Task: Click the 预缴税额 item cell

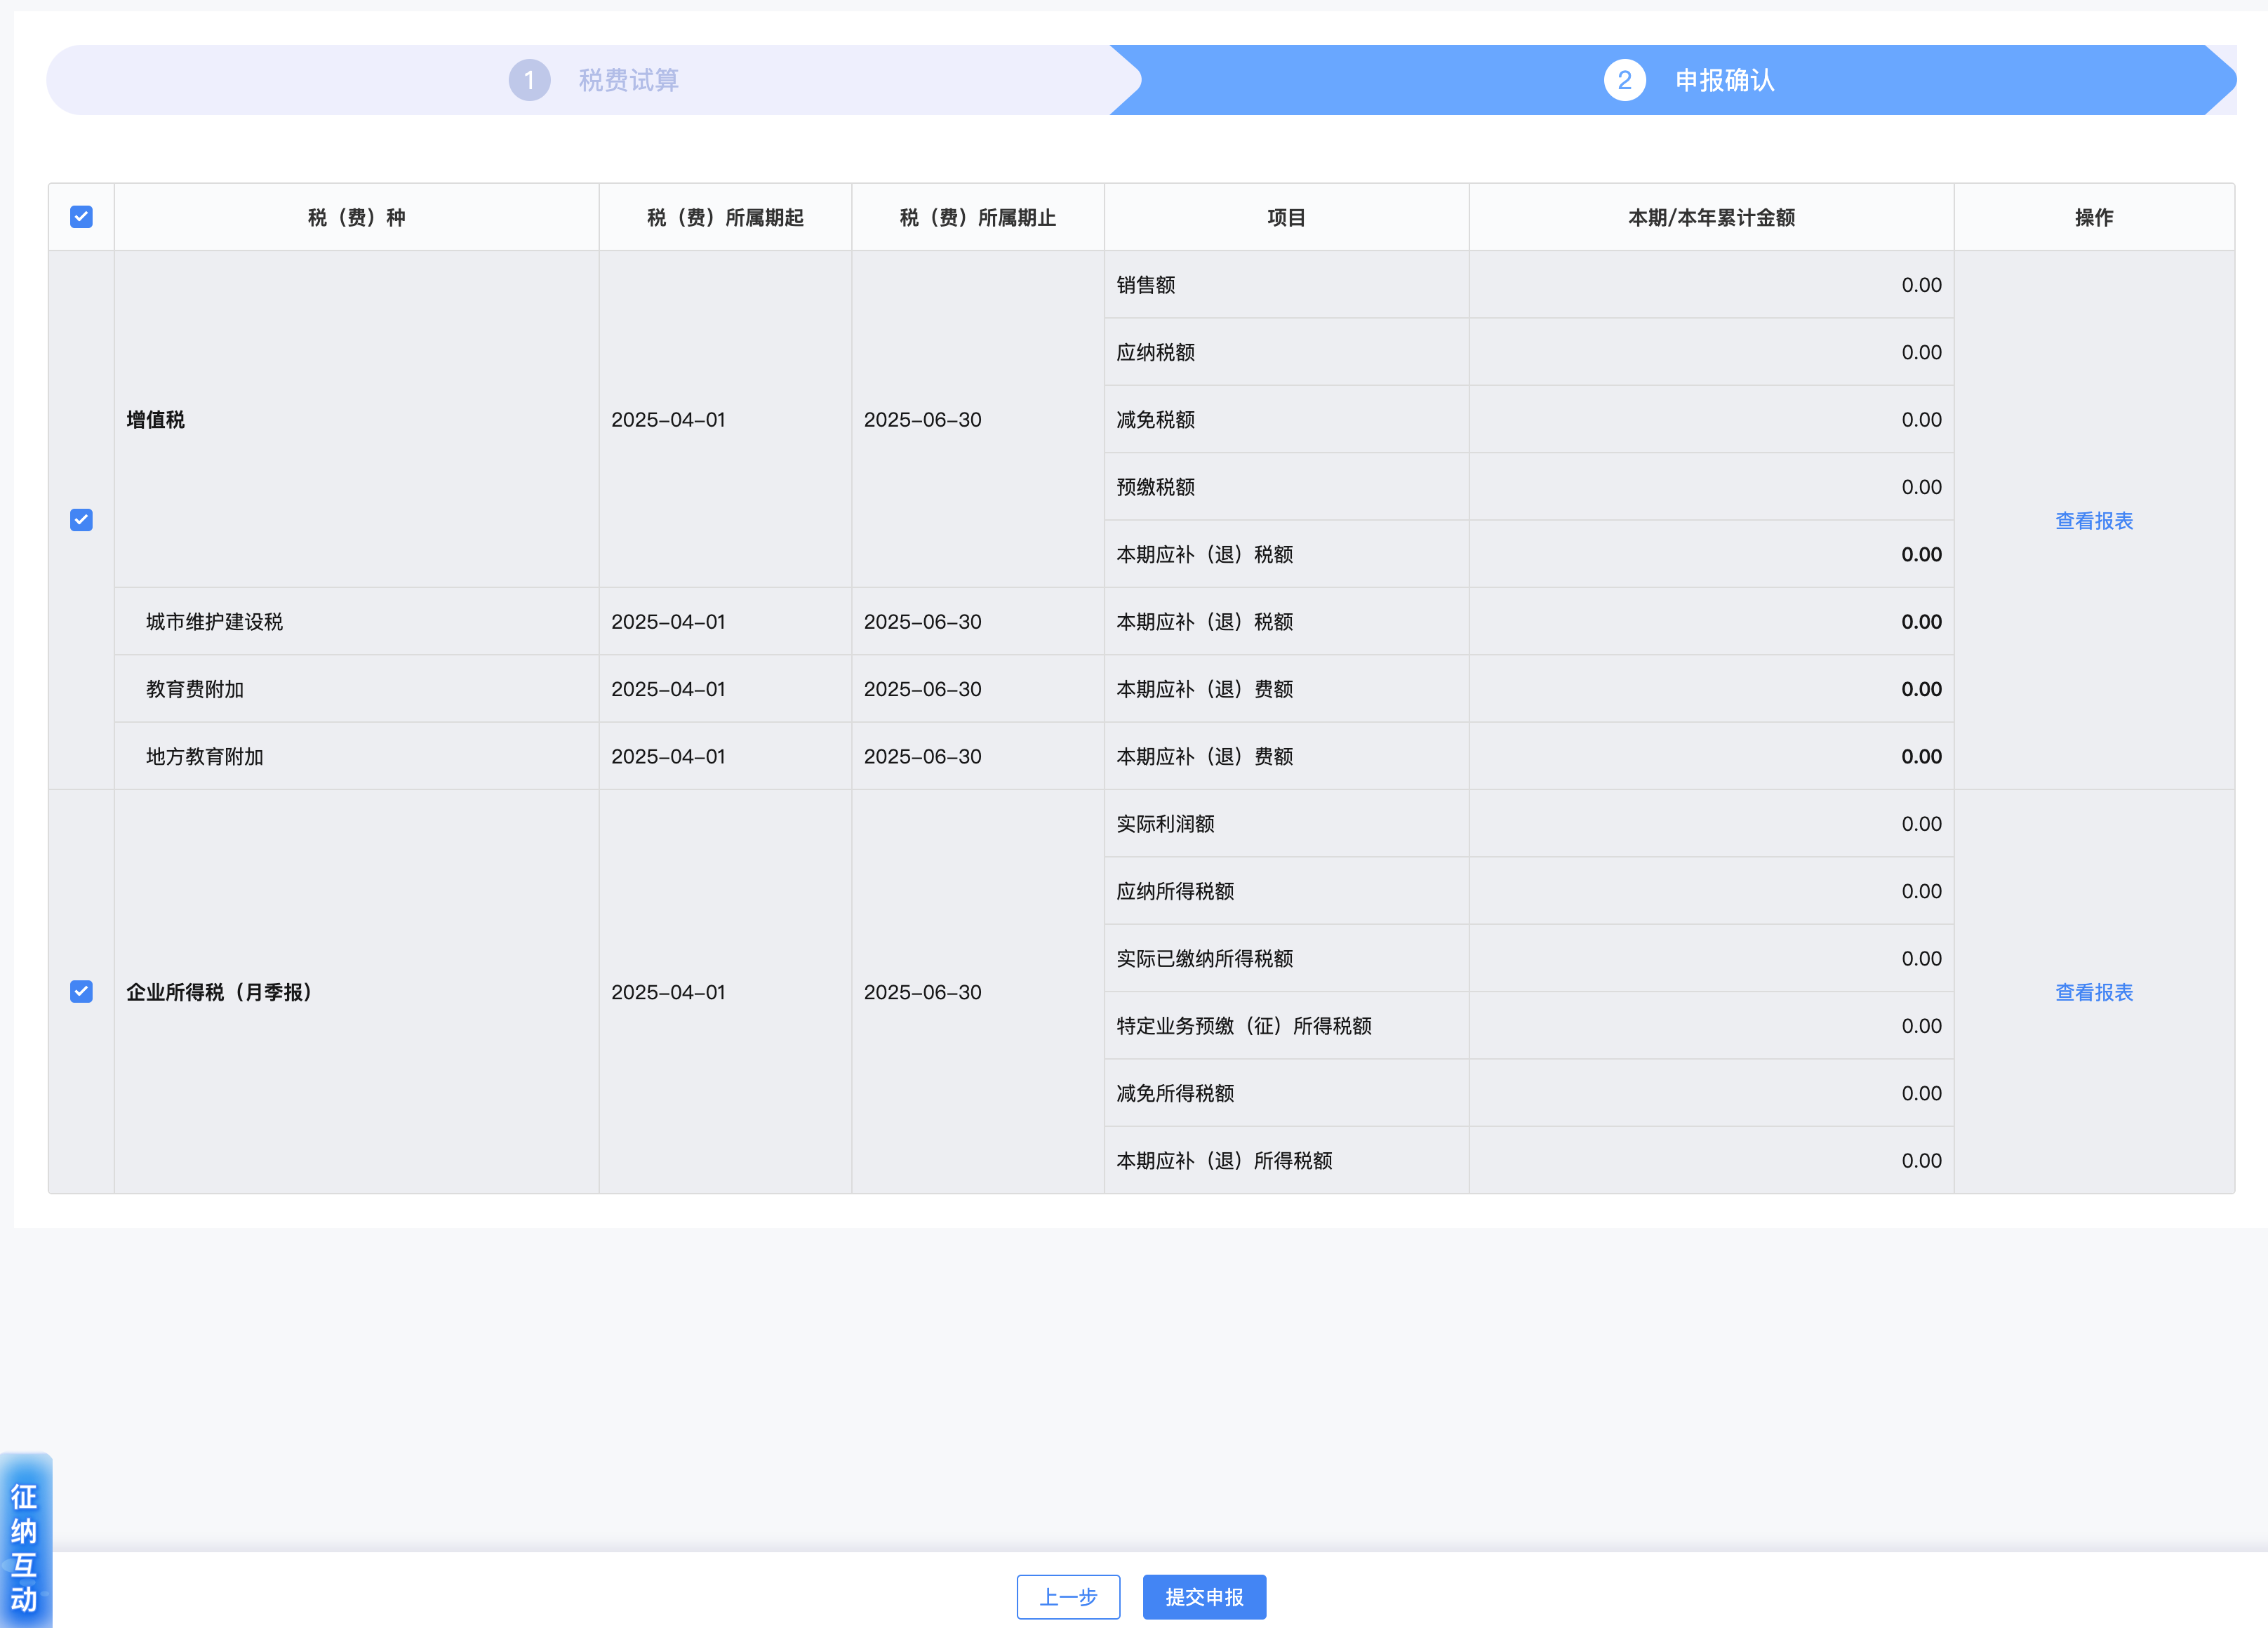Action: (1286, 486)
